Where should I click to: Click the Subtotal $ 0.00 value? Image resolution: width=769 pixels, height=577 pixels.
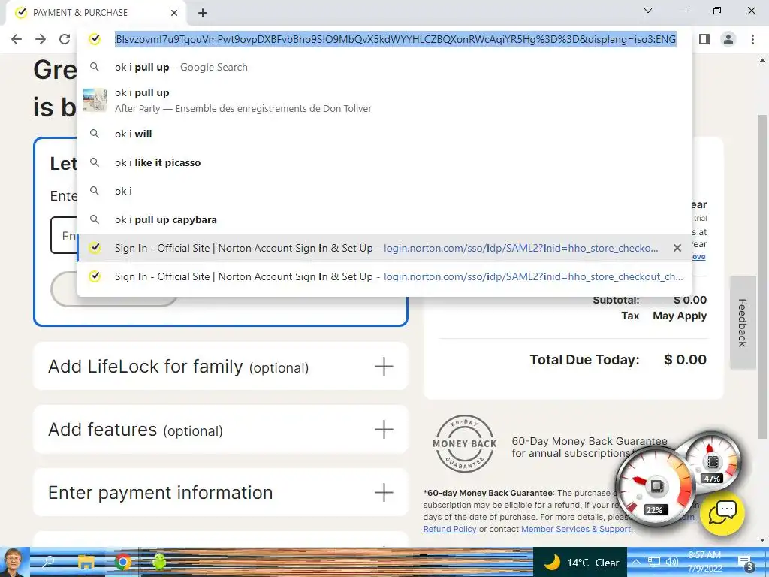pos(690,300)
